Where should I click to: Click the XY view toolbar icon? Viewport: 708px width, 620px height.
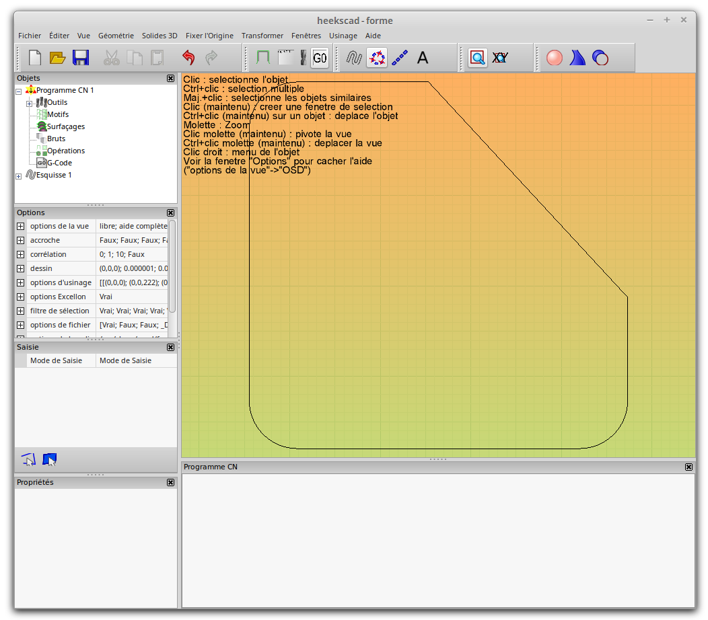500,58
